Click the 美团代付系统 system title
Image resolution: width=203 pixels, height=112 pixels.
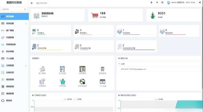point(14,3)
